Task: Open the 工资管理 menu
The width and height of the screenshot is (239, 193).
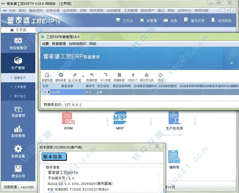Action: click(x=131, y=10)
